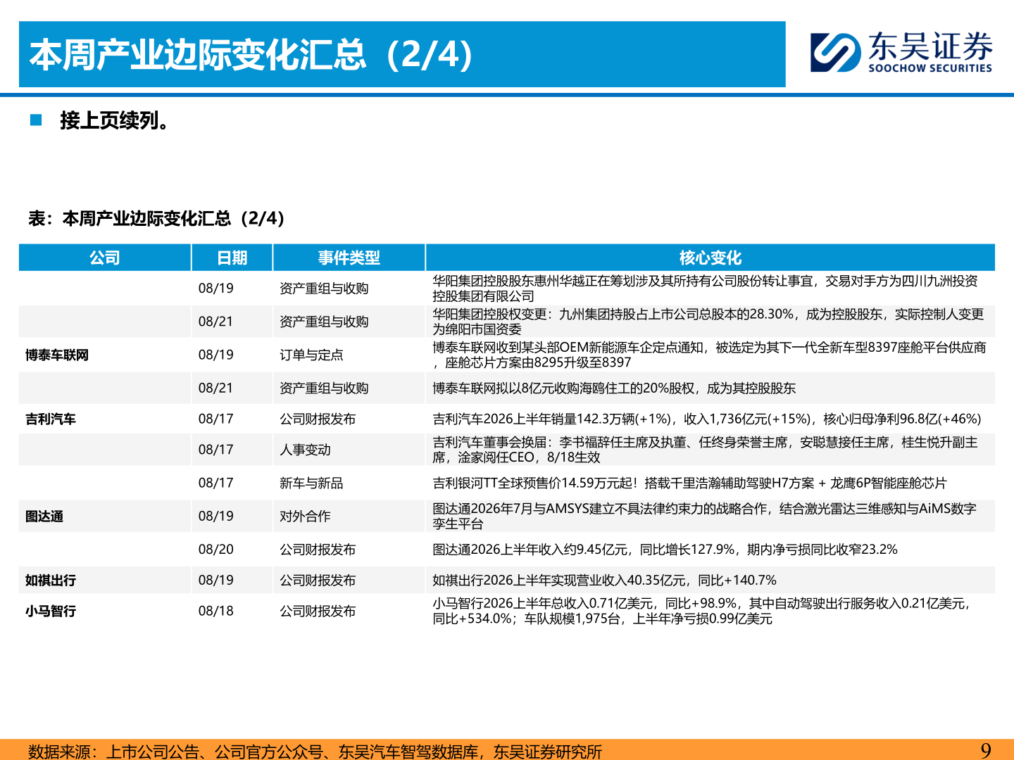The width and height of the screenshot is (1014, 760).
Task: Click the Soochow Securities logo icon
Action: [836, 52]
